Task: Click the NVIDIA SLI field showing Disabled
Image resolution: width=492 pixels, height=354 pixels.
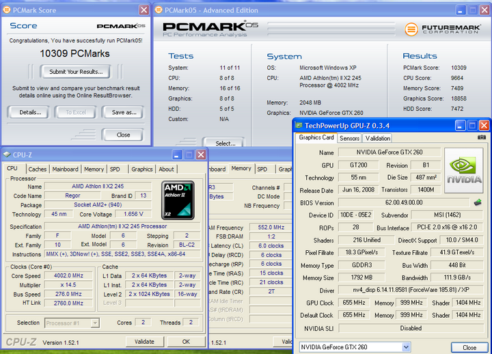Action: pos(411,328)
